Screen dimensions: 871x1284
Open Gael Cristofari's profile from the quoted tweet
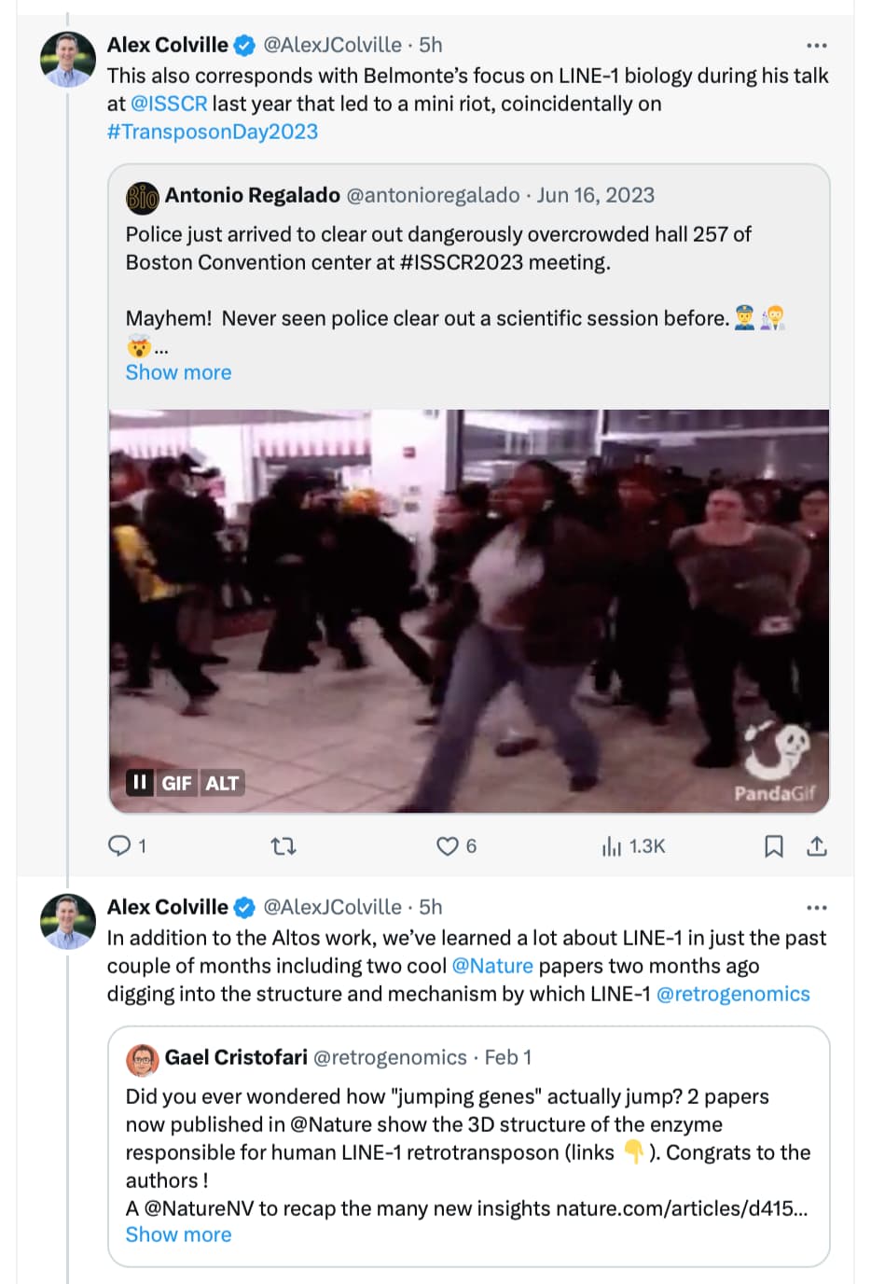[236, 1057]
